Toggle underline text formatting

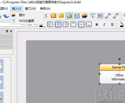pyautogui.click(x=112, y=24)
